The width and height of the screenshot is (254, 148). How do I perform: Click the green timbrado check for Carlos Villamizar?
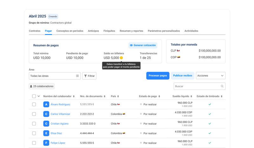tap(210, 114)
